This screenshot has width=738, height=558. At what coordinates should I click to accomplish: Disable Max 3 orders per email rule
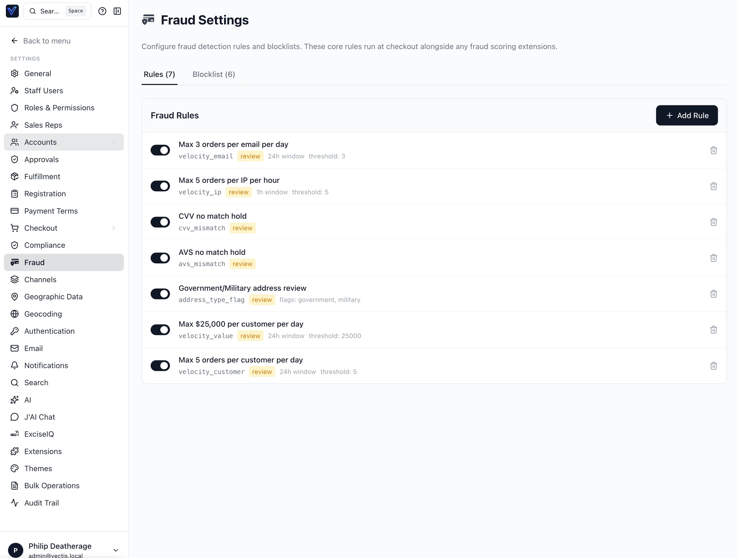(160, 150)
